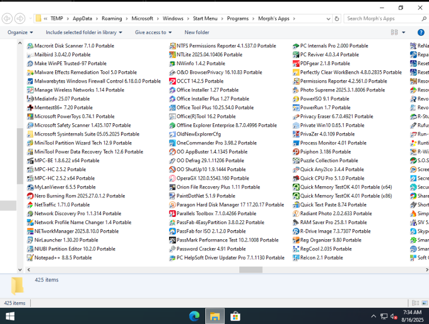This screenshot has height=324, width=429.
Task: Click the PDFgear 2.1.8 Portable icon
Action: pyautogui.click(x=296, y=64)
